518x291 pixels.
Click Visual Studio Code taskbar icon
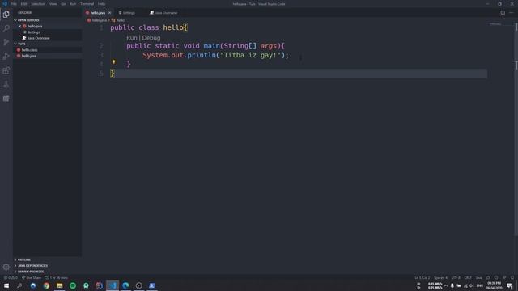(113, 285)
